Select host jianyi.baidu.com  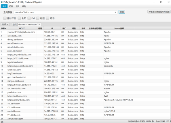coord(15,51)
